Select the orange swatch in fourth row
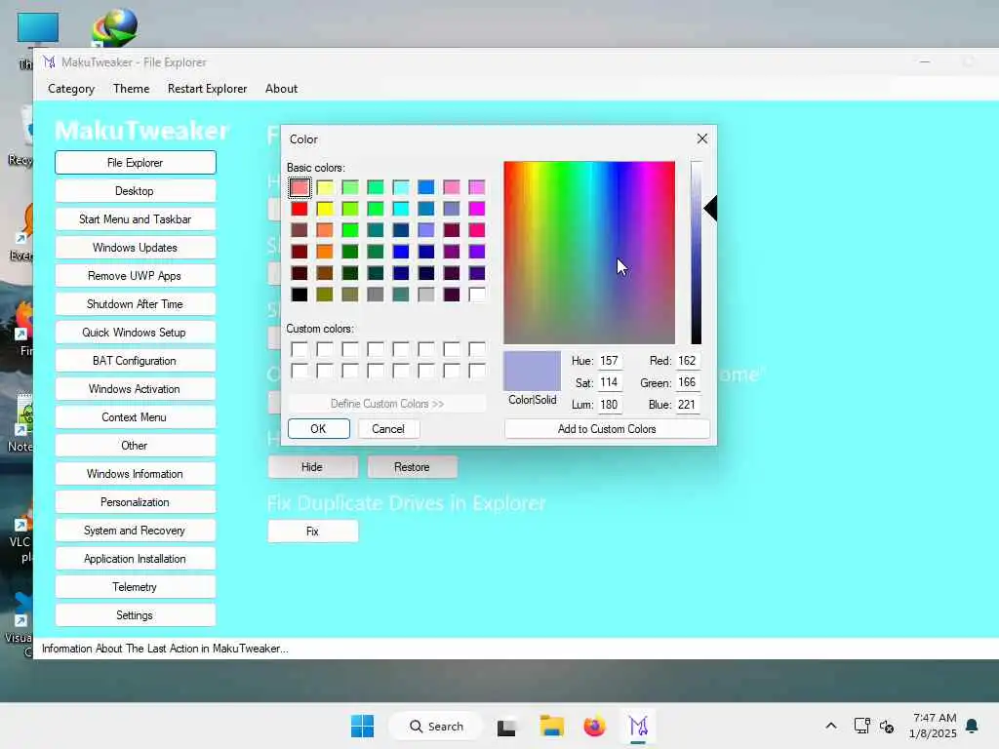The height and width of the screenshot is (749, 999). (x=325, y=252)
